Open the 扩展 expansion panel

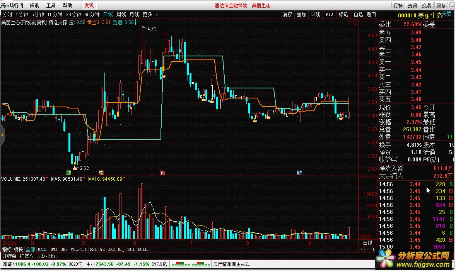coord(26,256)
